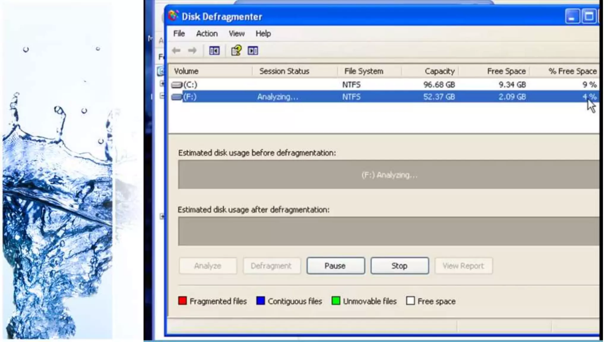The image size is (608, 342).
Task: Click the Back arrow toolbar icon
Action: [x=176, y=50]
